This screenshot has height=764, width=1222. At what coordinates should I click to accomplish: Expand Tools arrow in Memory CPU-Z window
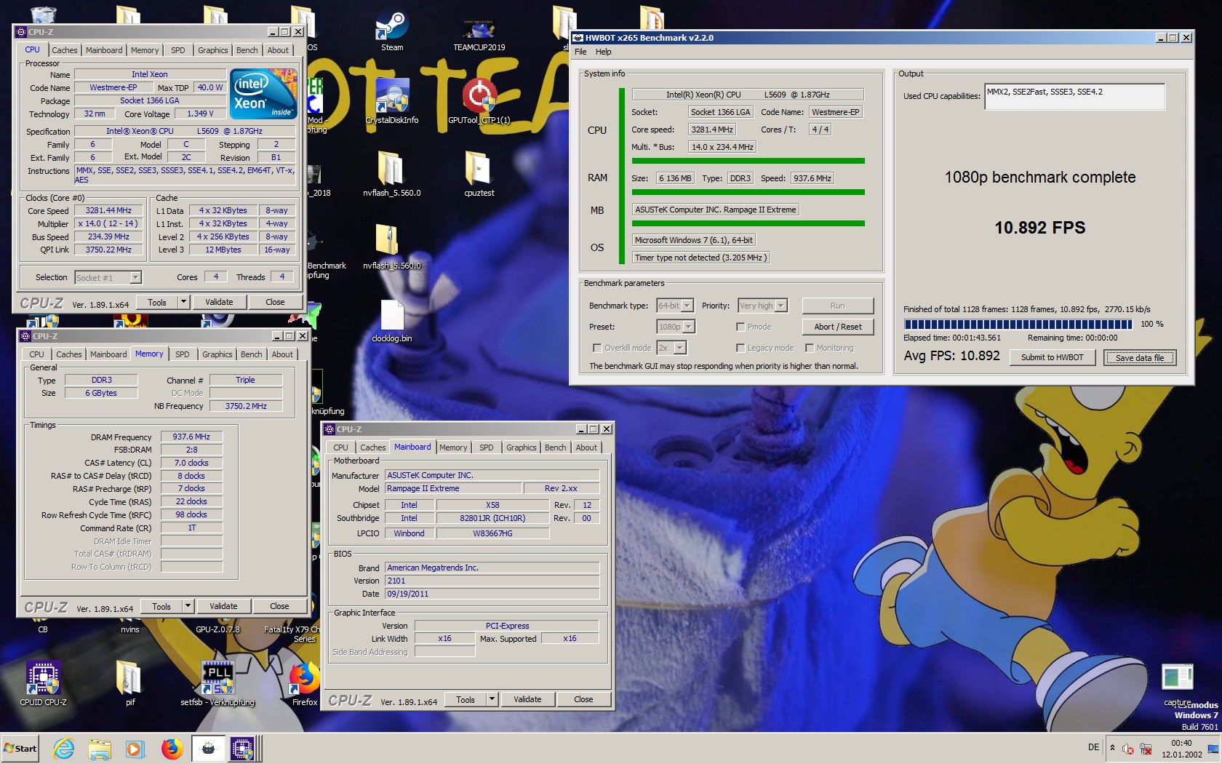[188, 606]
